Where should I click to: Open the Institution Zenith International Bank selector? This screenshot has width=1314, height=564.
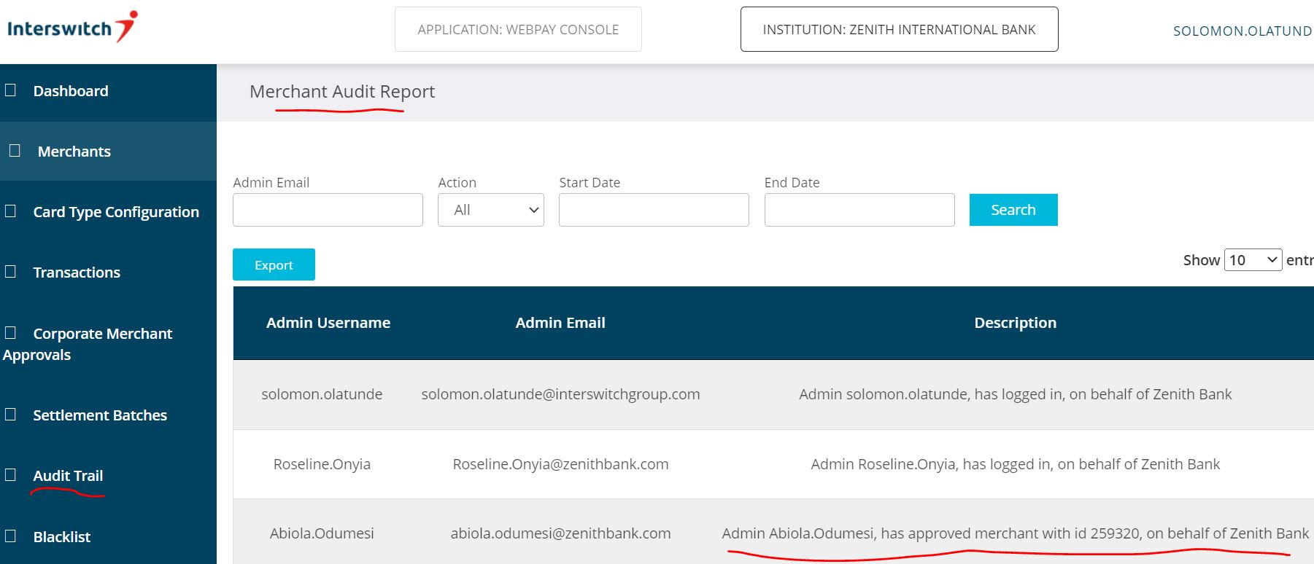coord(899,30)
